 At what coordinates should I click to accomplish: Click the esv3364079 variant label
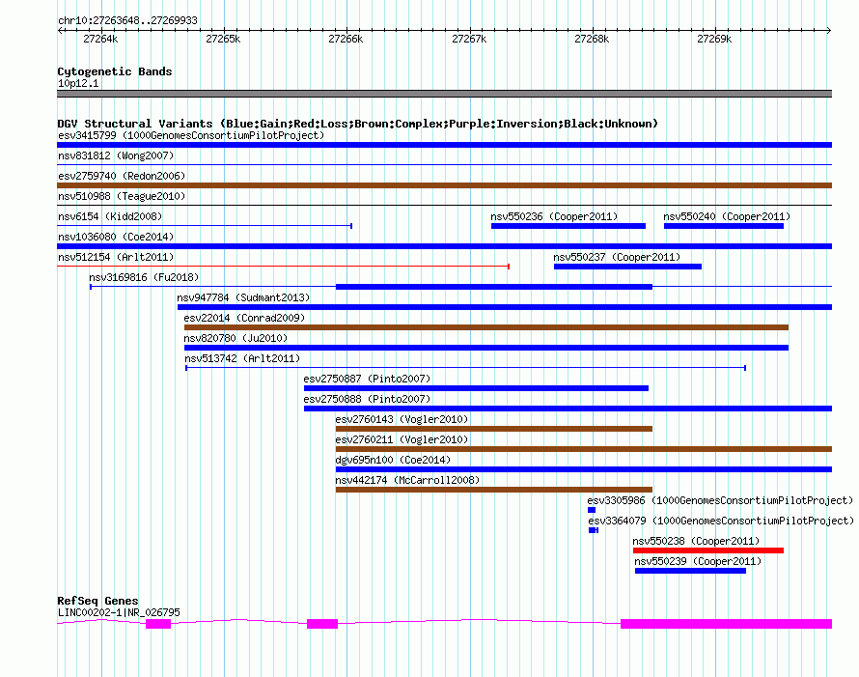(x=721, y=521)
